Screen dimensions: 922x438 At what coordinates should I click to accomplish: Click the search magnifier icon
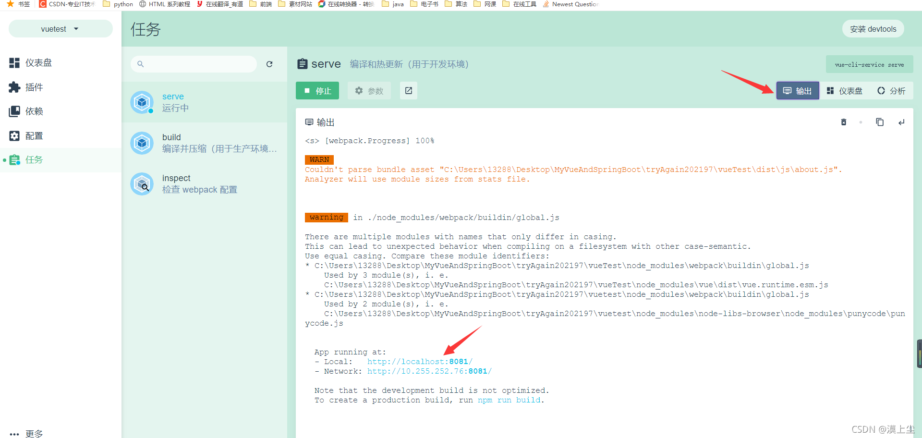click(x=140, y=64)
